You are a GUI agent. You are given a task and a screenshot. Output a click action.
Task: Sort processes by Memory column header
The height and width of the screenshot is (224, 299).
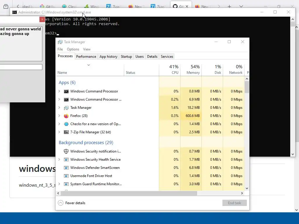tap(191, 69)
